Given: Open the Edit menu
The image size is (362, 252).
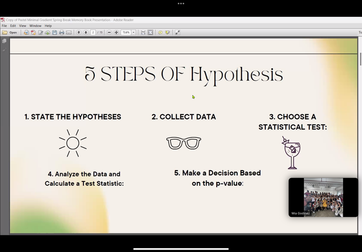Looking at the screenshot, I should [13, 26].
